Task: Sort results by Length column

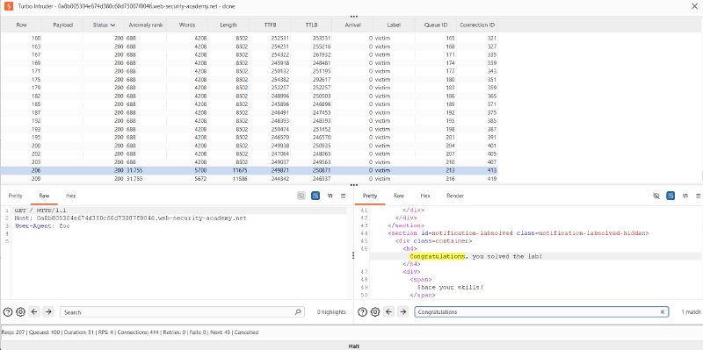Action: [x=228, y=25]
